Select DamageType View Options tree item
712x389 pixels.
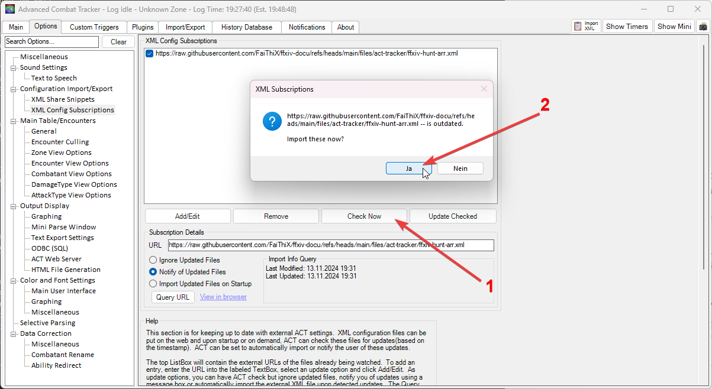point(74,184)
